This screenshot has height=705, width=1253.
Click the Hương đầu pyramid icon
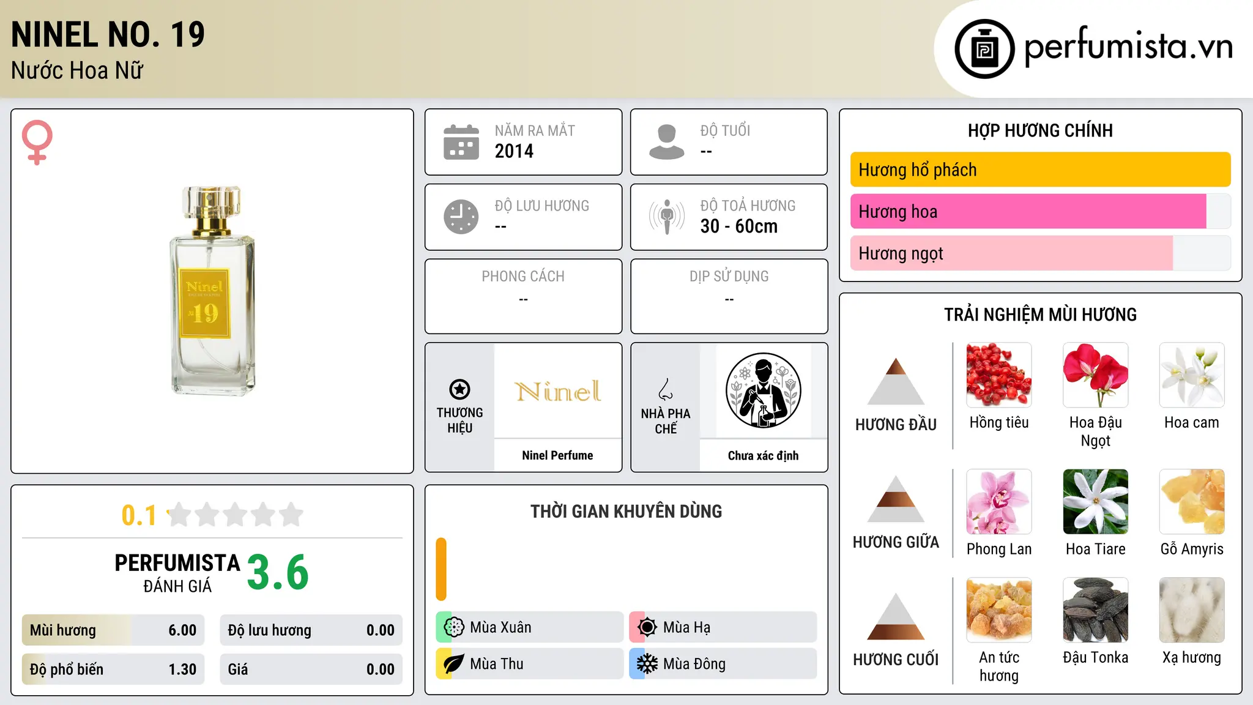[x=896, y=381]
